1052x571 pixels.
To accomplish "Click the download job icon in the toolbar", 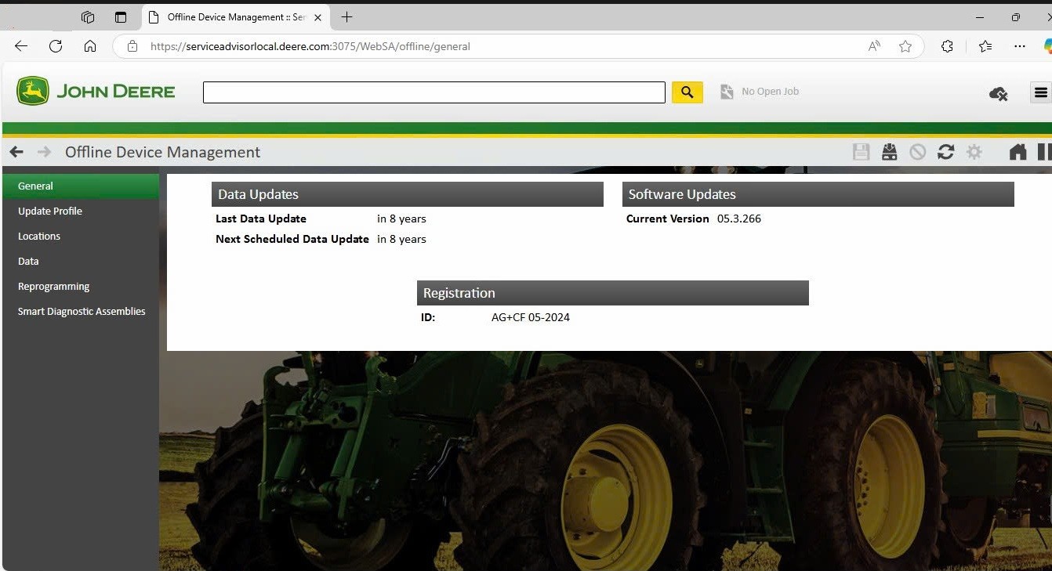I will (889, 151).
